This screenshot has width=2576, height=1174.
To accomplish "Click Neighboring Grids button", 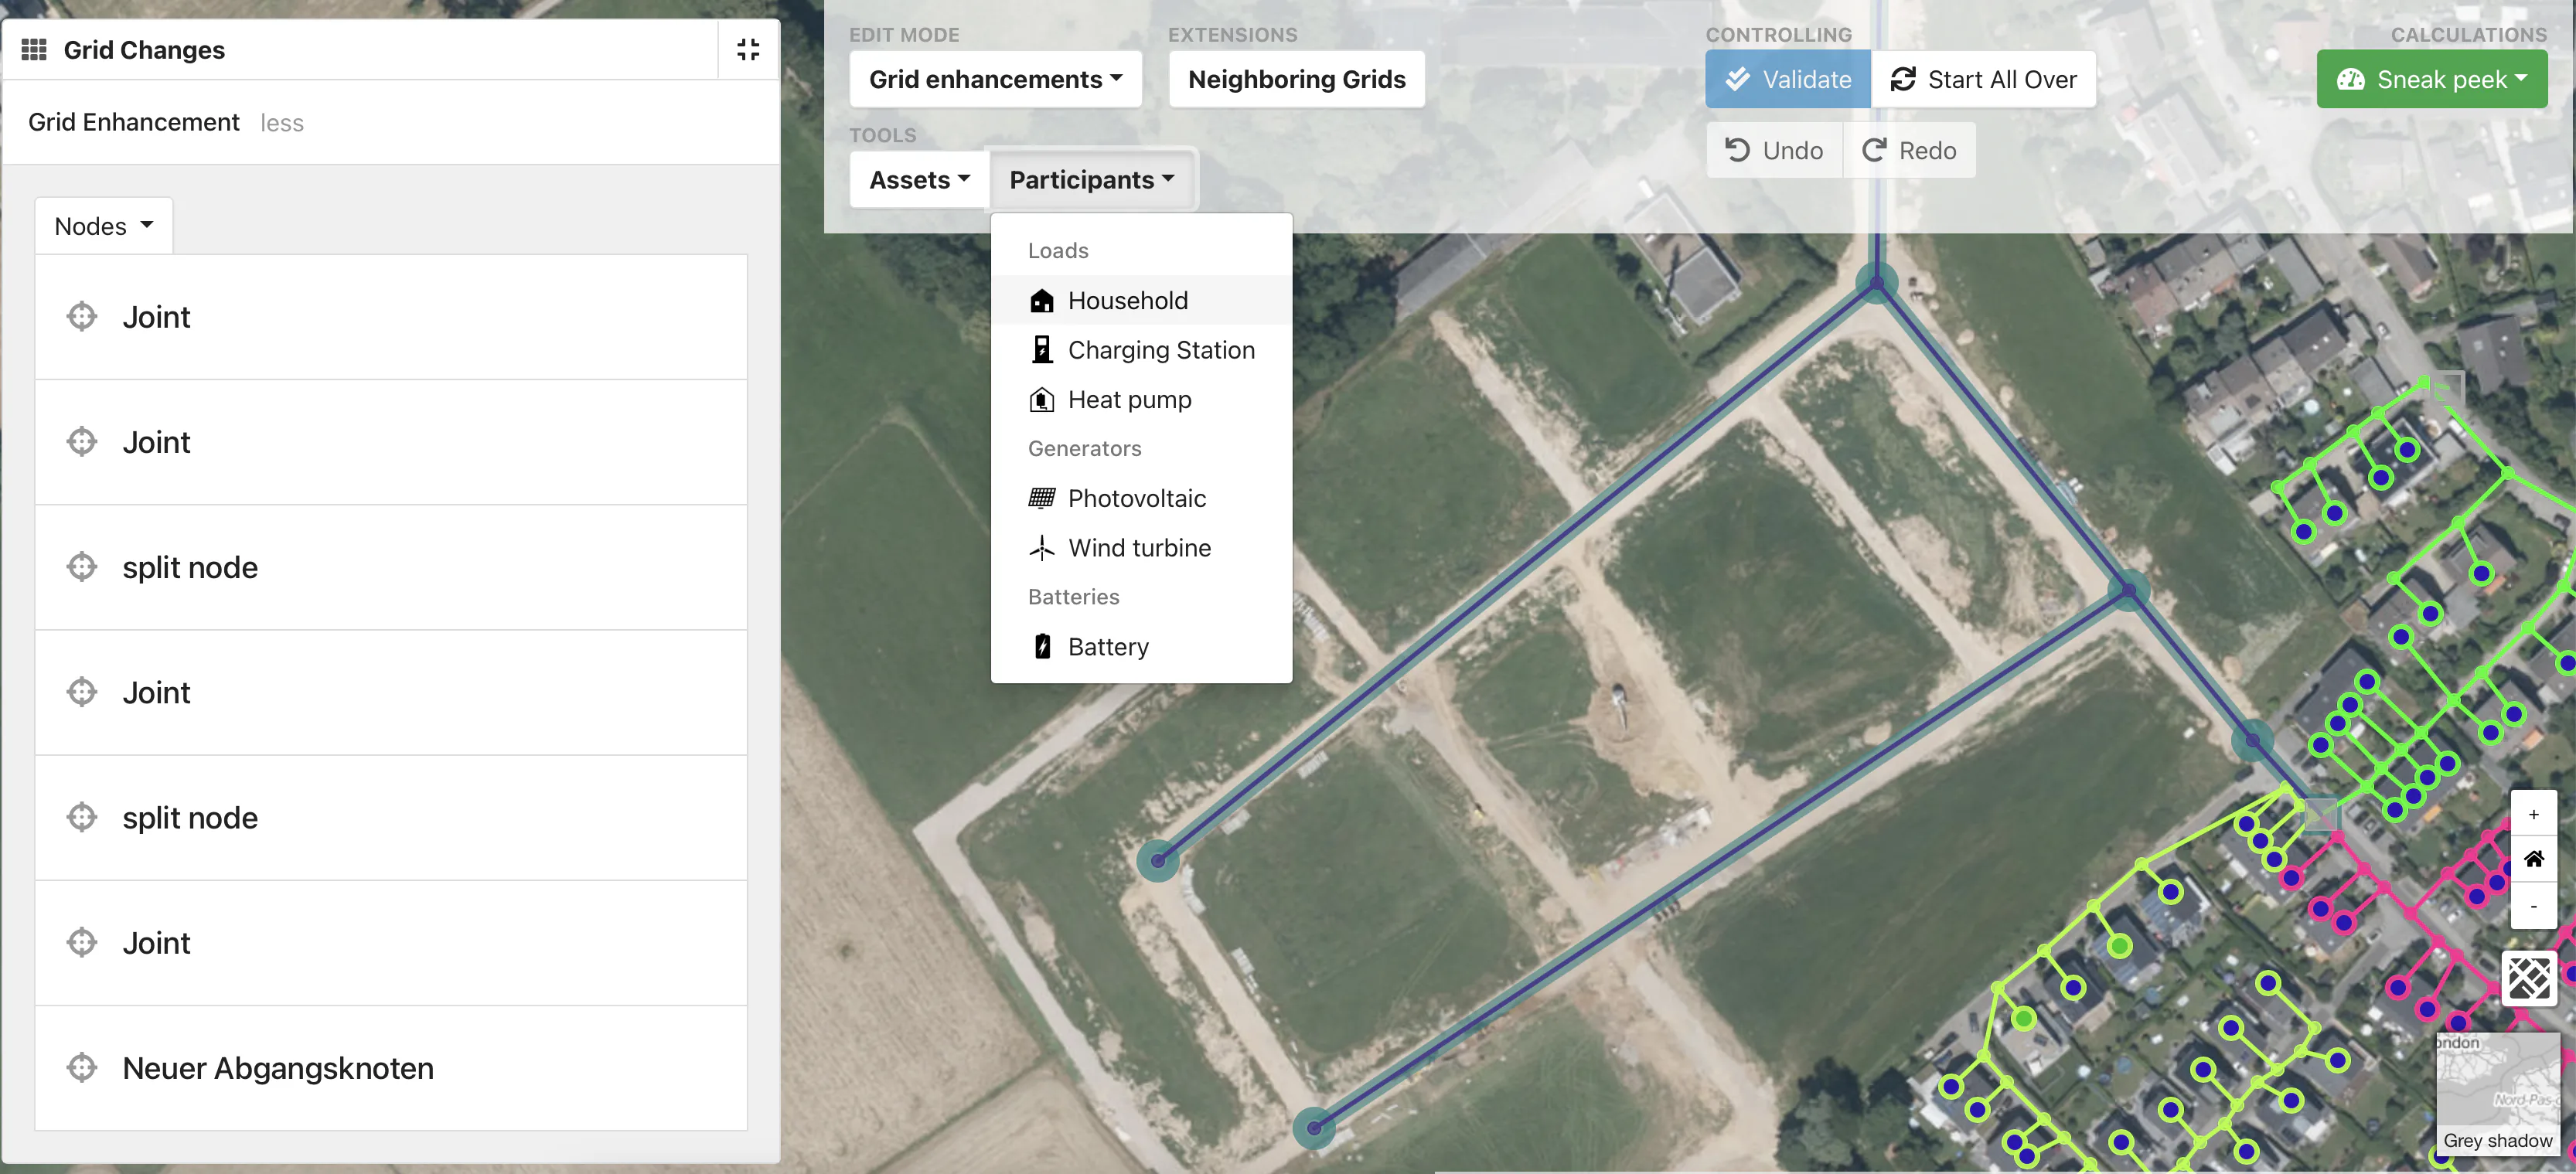I will (x=1296, y=79).
